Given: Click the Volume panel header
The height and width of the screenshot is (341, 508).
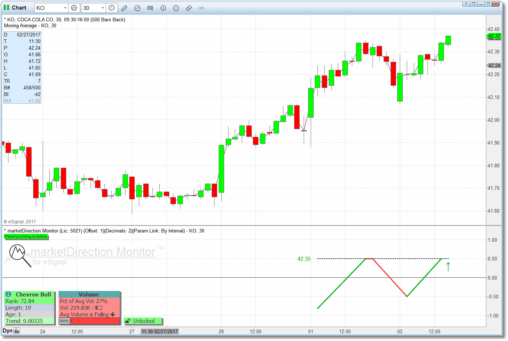Looking at the screenshot, I should tap(89, 294).
